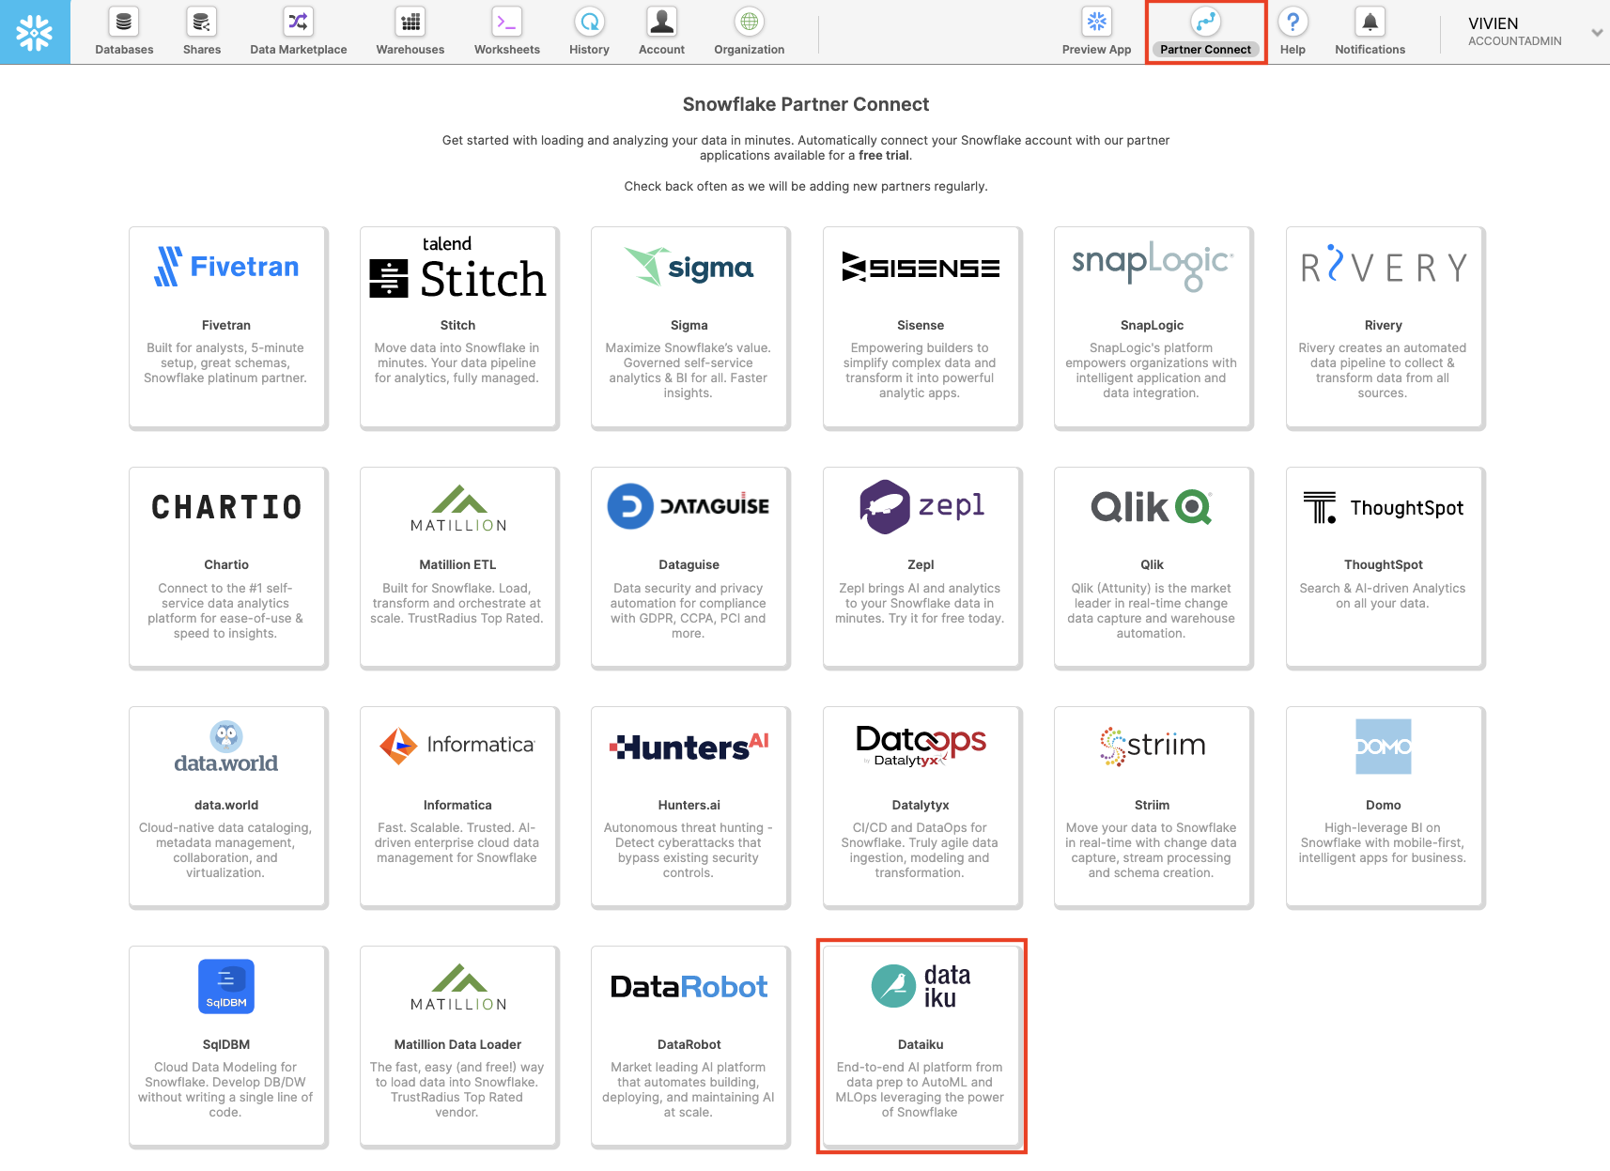Connect with the ThoughtSpot partner card
Screen dimensions: 1610x1171
click(1384, 566)
